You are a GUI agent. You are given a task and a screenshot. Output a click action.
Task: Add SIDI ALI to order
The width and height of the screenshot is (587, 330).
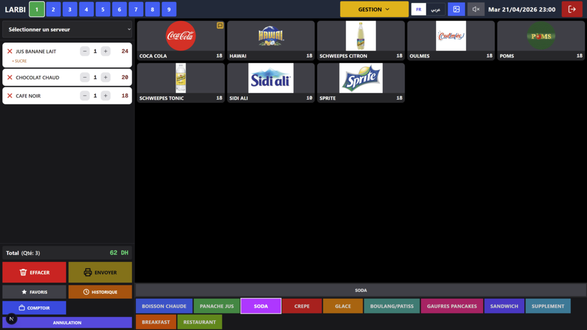click(271, 83)
